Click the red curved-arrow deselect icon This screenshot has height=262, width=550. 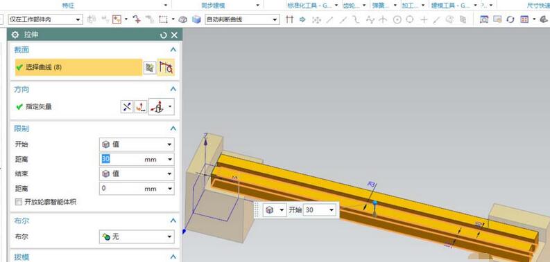[x=137, y=19]
